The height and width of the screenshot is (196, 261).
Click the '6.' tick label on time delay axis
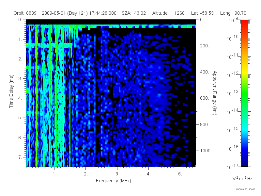coord(20,138)
